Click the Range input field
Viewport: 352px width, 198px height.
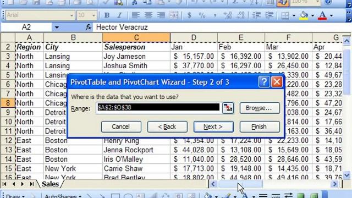point(158,108)
